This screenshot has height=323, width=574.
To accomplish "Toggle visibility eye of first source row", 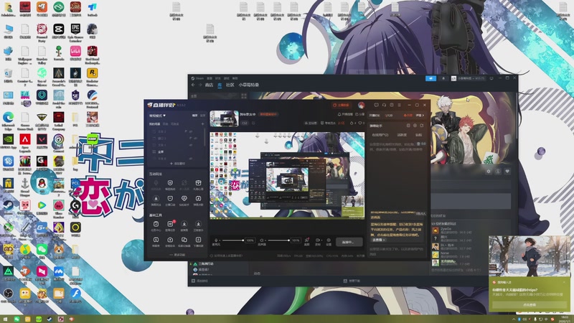I will [191, 131].
